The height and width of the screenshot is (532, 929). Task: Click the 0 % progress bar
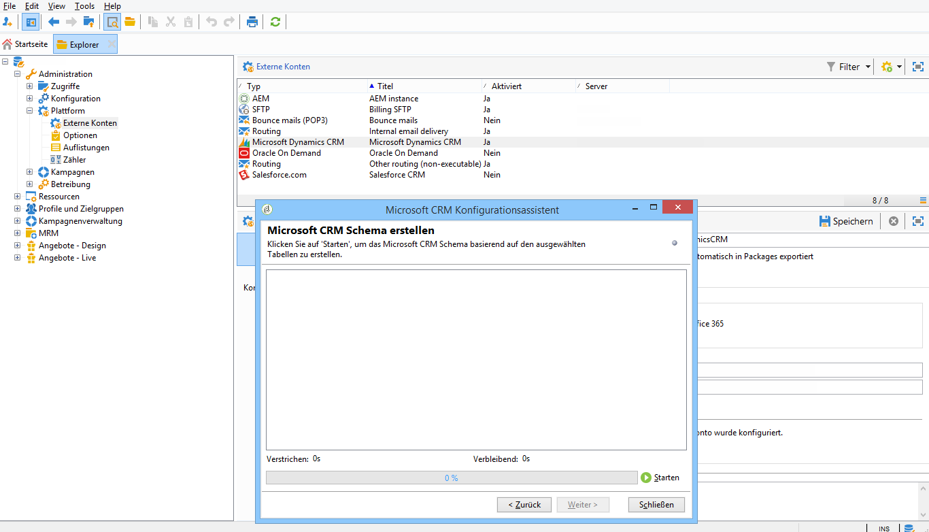452,478
